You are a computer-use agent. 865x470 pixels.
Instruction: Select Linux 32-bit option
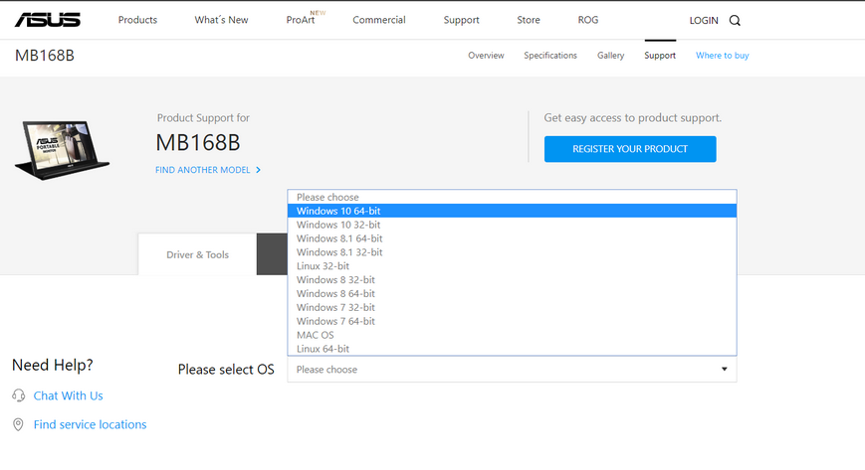tap(512, 265)
